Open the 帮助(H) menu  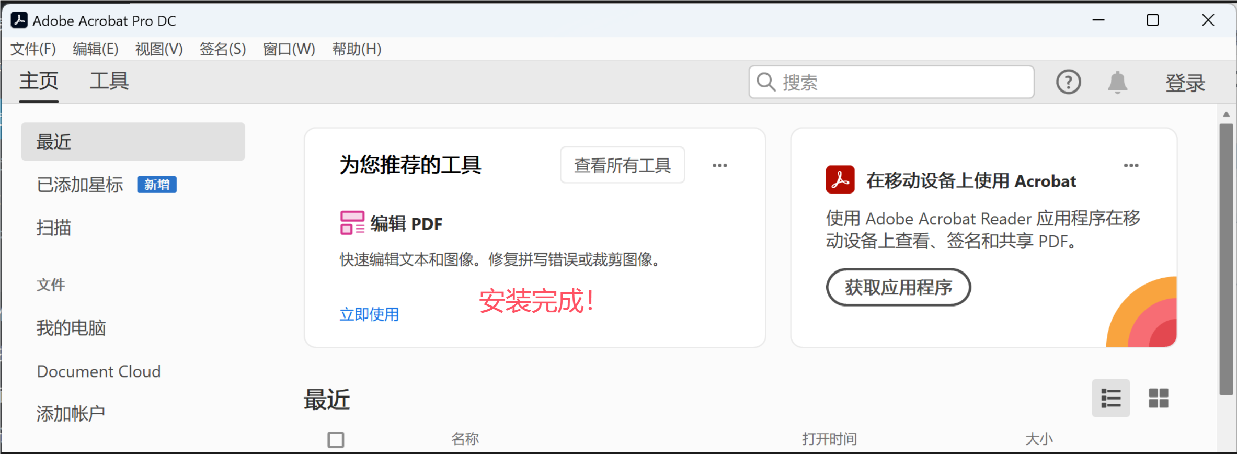click(357, 49)
